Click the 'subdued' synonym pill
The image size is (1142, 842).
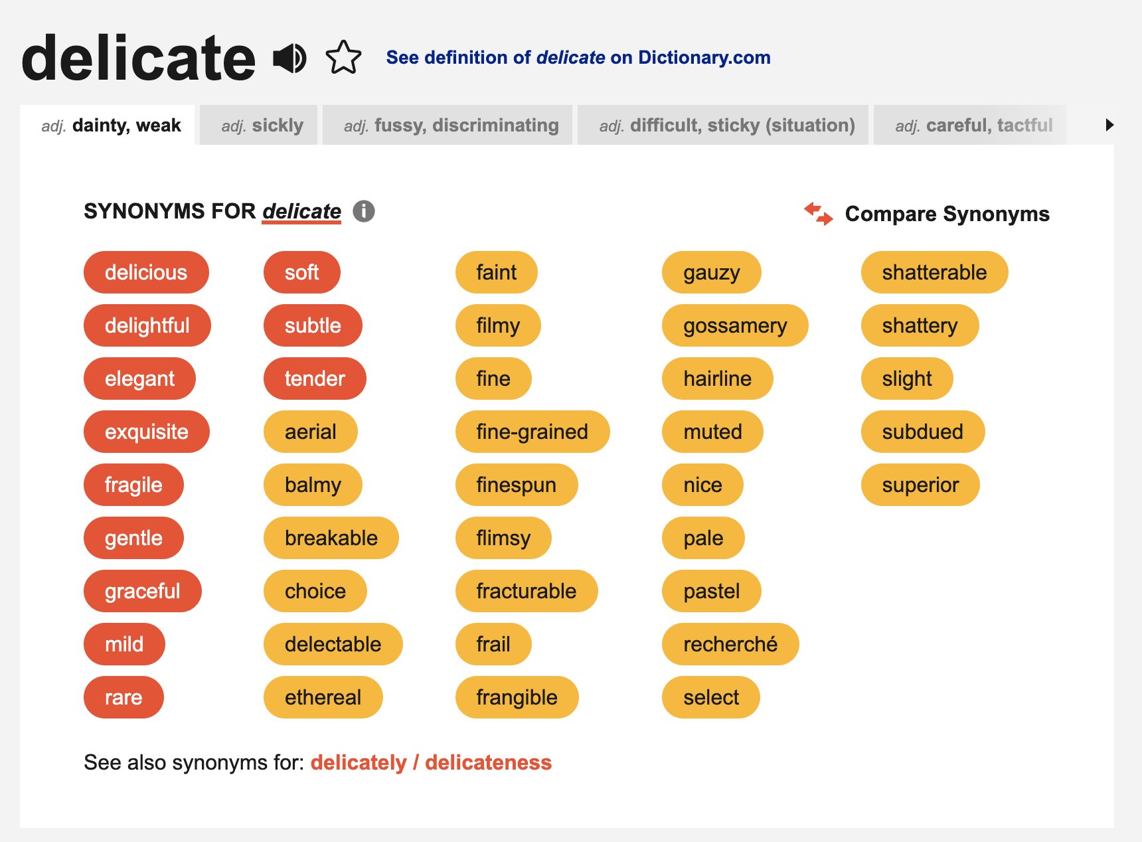point(923,432)
